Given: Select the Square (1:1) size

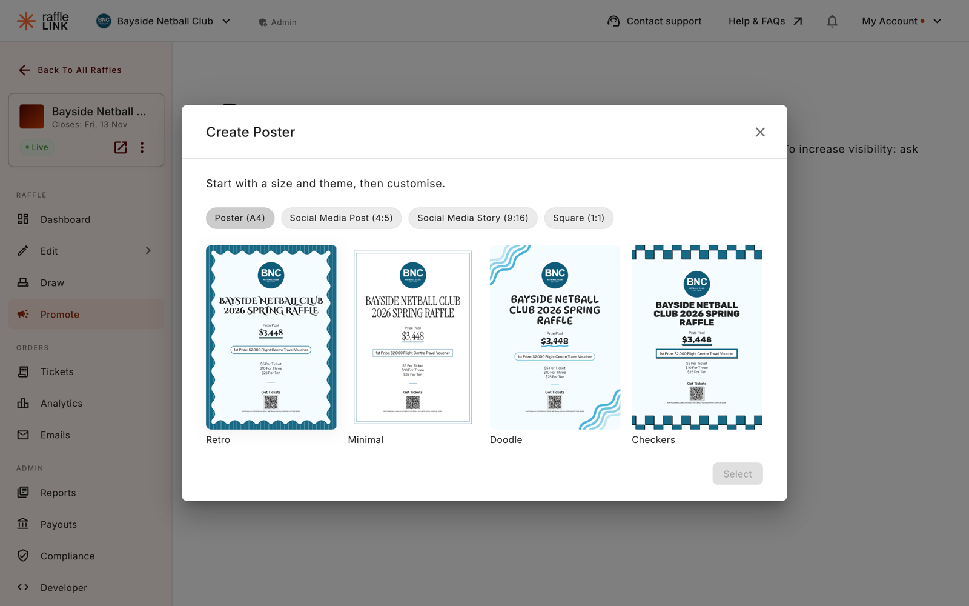Looking at the screenshot, I should [x=578, y=218].
